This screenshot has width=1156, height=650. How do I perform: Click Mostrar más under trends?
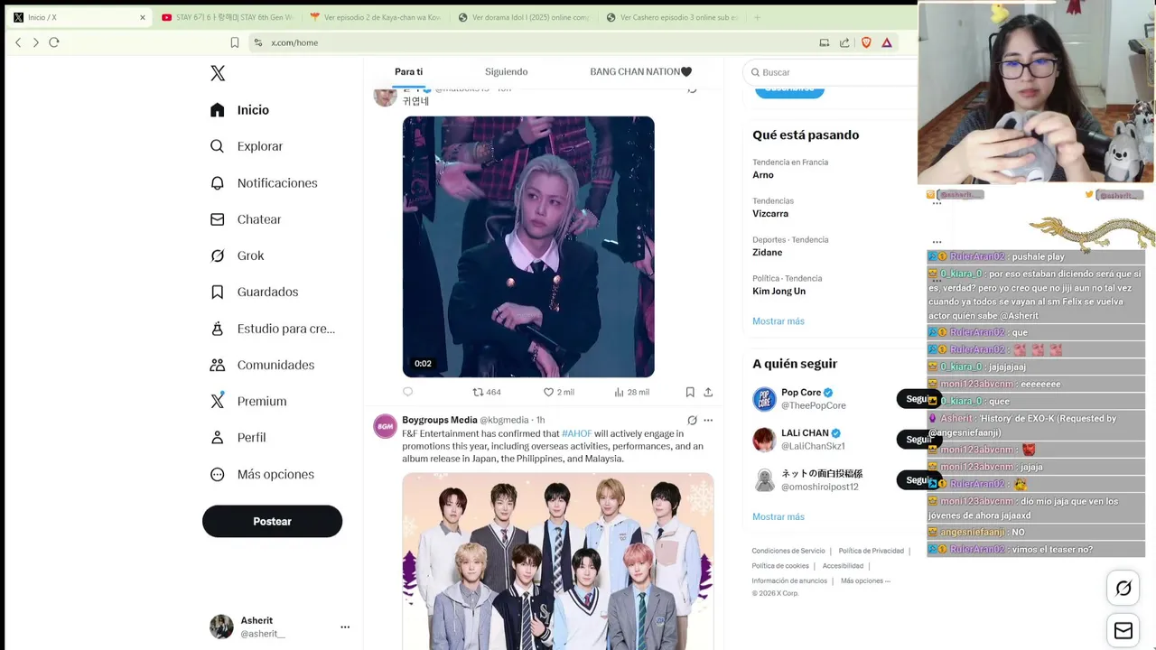778,321
